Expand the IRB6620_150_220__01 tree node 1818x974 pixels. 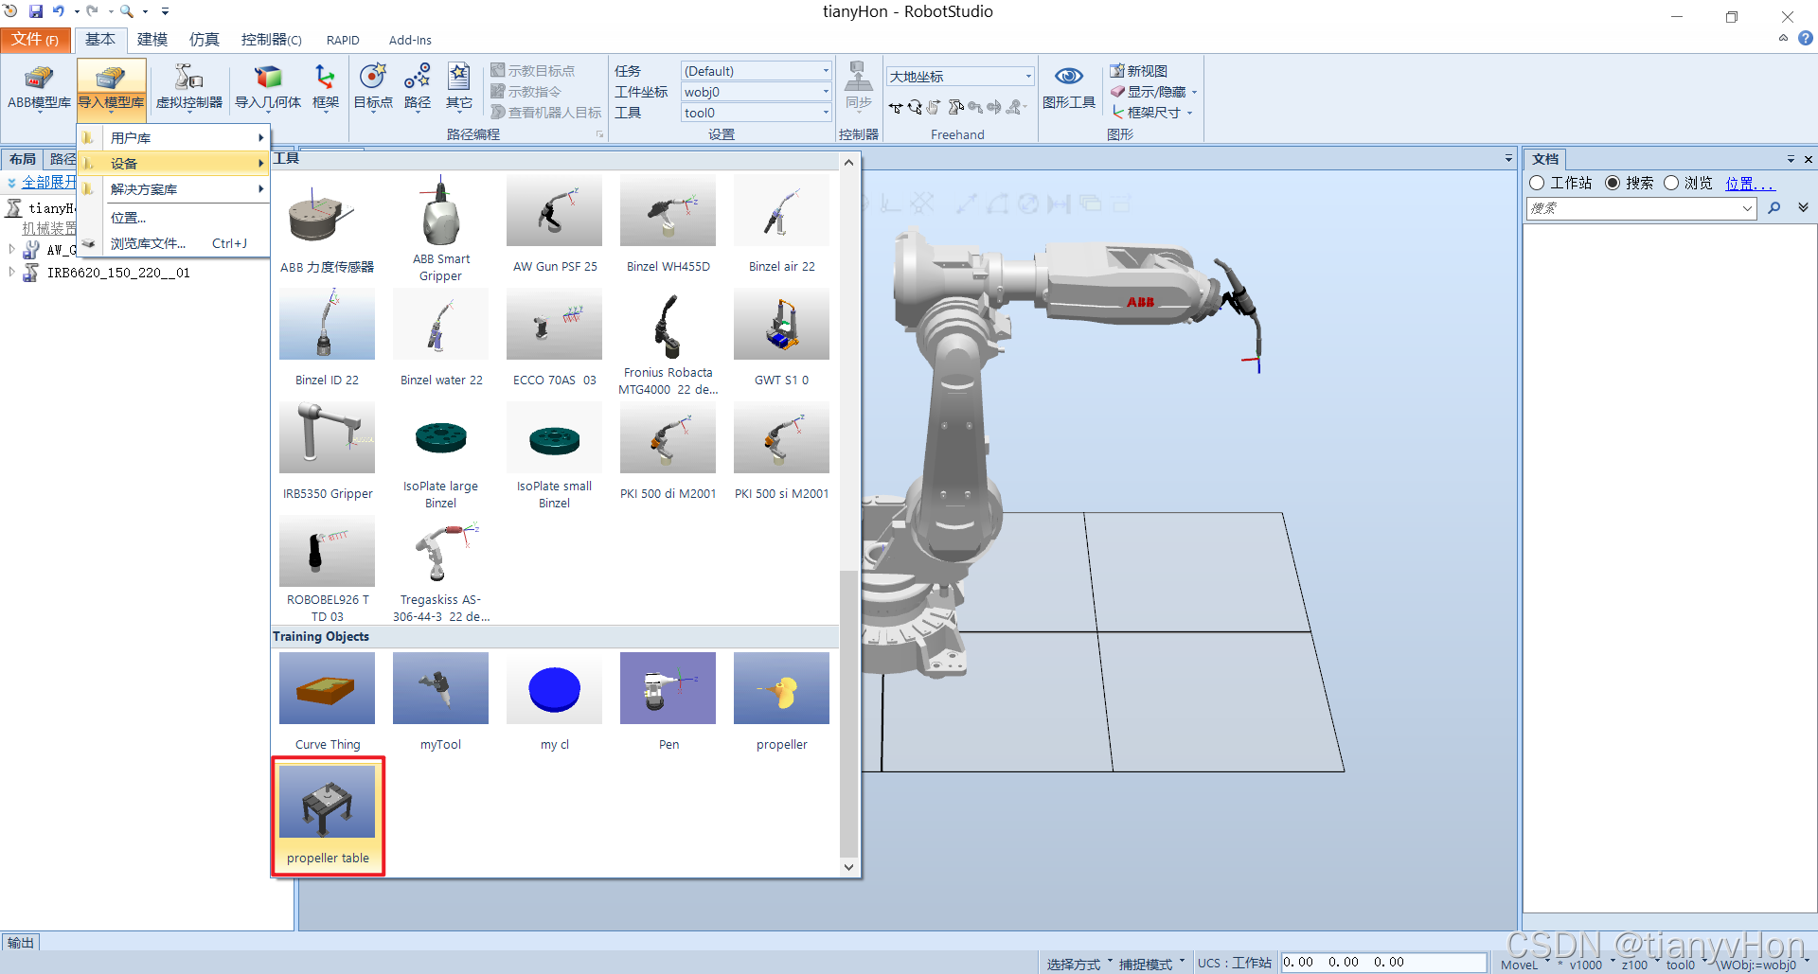tap(11, 272)
